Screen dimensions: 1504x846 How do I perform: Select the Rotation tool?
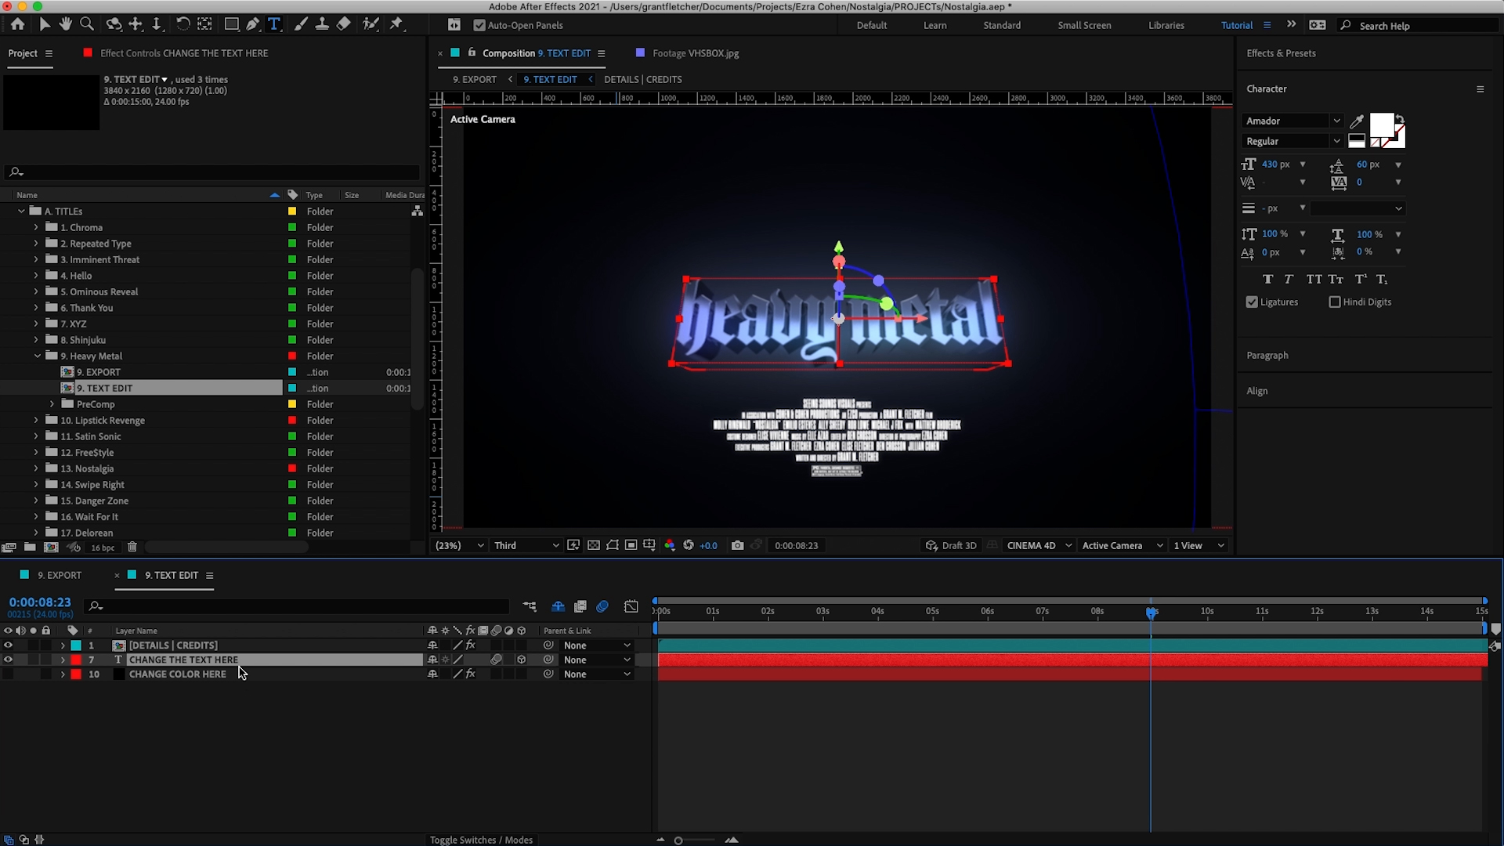pos(183,24)
